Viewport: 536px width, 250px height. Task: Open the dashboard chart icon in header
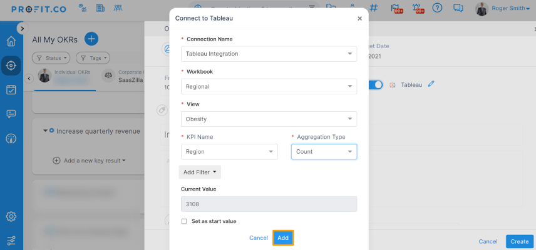(83, 8)
